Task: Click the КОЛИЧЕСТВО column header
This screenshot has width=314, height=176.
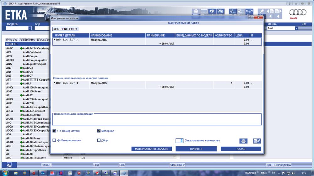Action: pos(224,35)
